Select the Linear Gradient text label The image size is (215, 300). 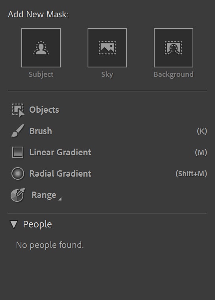pos(60,152)
